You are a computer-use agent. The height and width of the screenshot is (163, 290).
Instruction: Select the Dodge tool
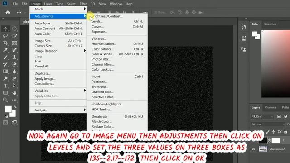click(x=5, y=78)
